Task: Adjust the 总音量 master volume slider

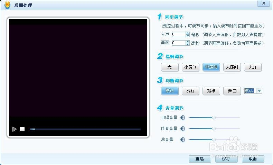Action: coord(214,139)
